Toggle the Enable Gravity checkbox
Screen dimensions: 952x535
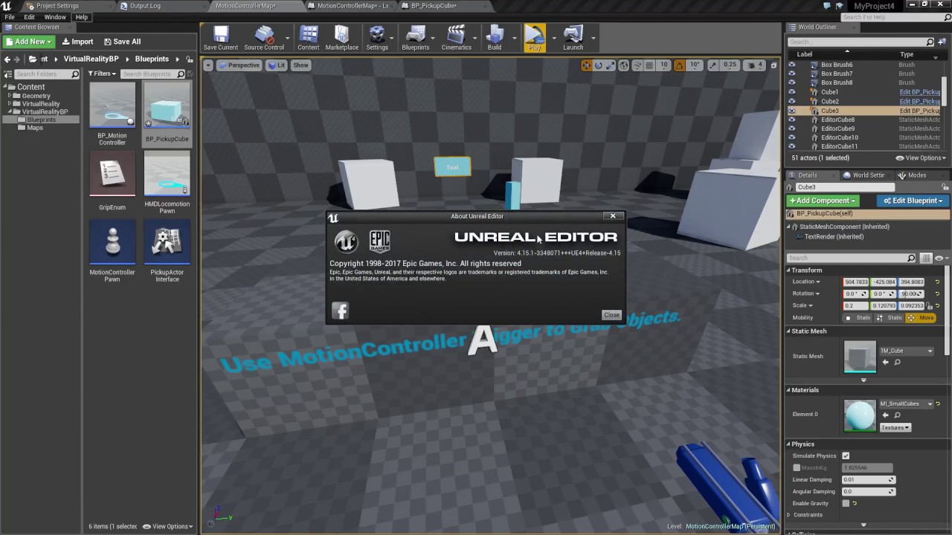(x=846, y=503)
